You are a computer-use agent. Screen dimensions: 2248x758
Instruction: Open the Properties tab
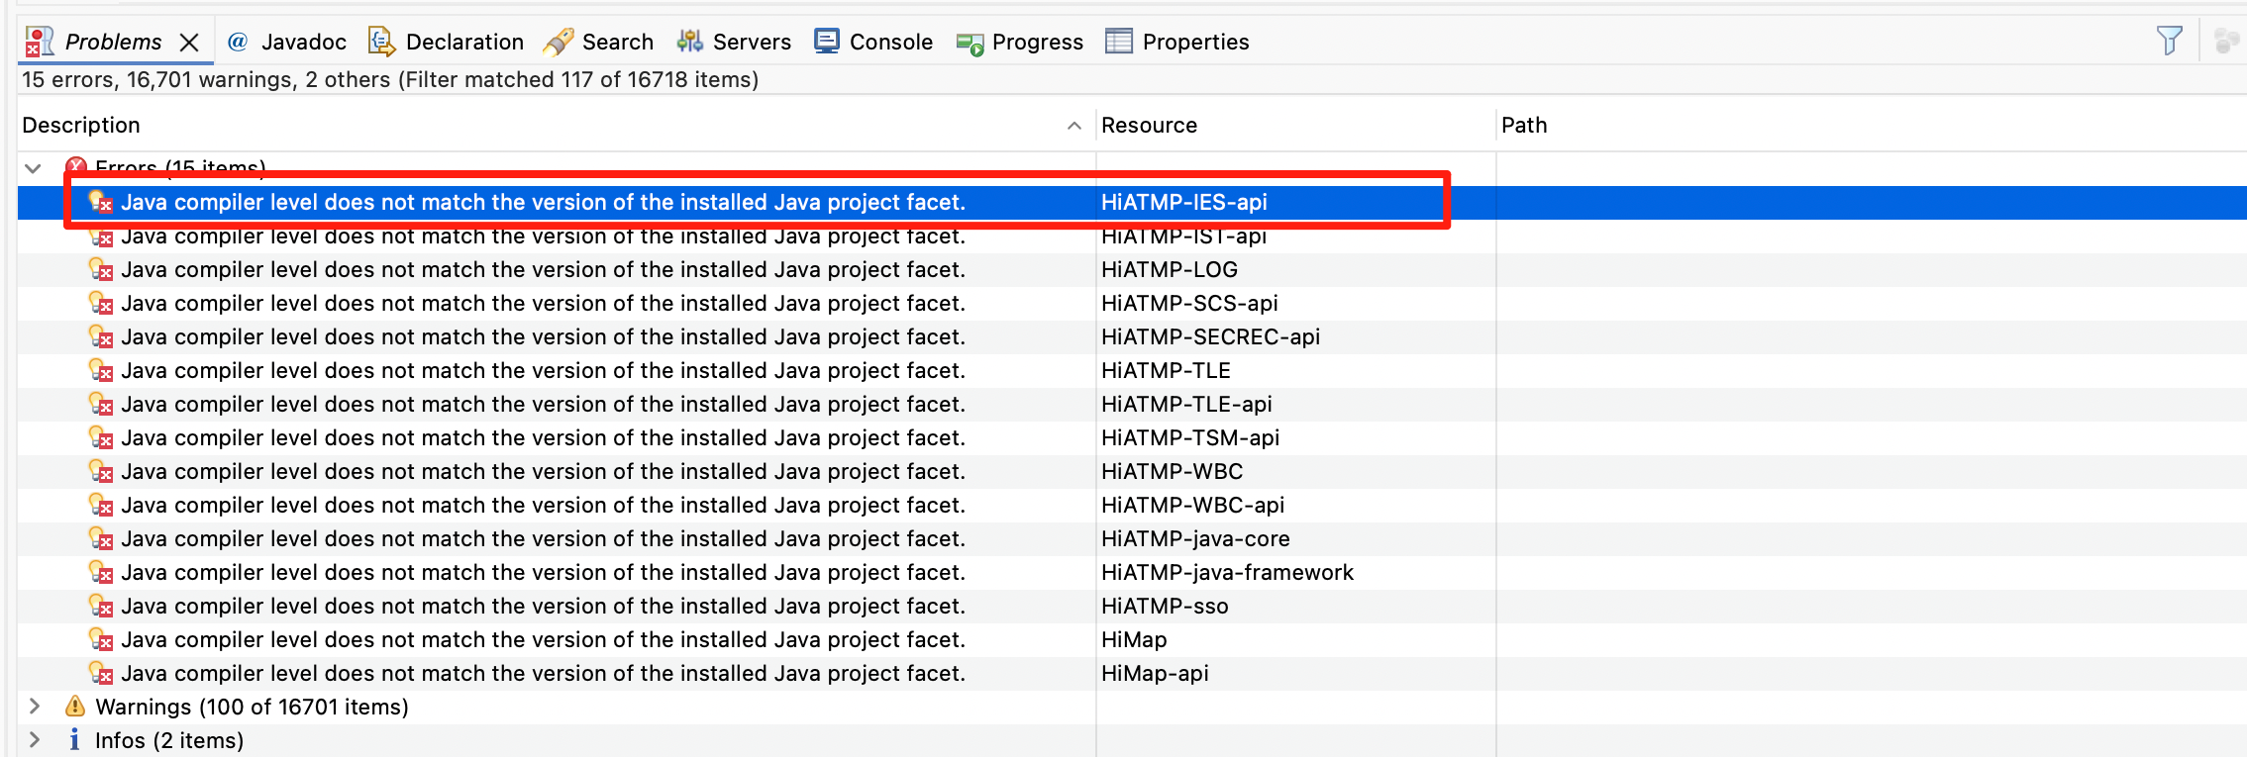(x=1195, y=42)
